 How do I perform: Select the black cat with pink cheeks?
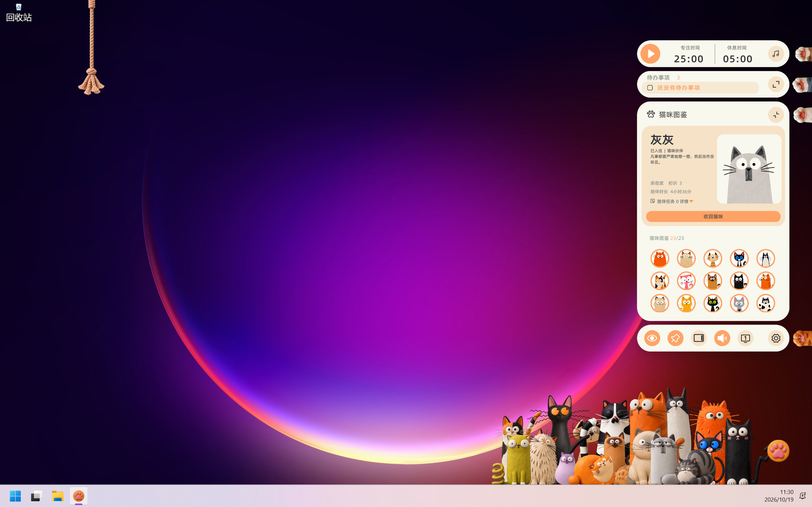point(739,281)
